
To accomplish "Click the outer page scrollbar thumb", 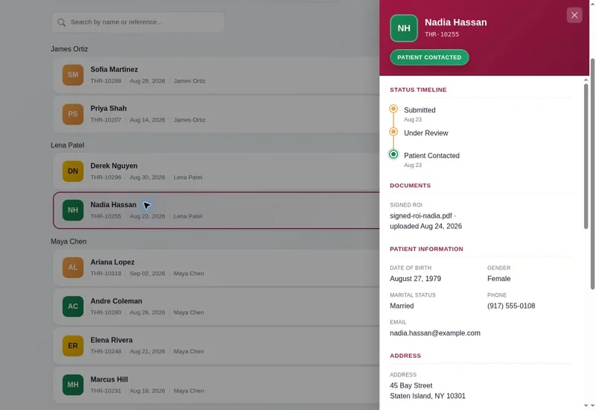I will tap(592, 174).
